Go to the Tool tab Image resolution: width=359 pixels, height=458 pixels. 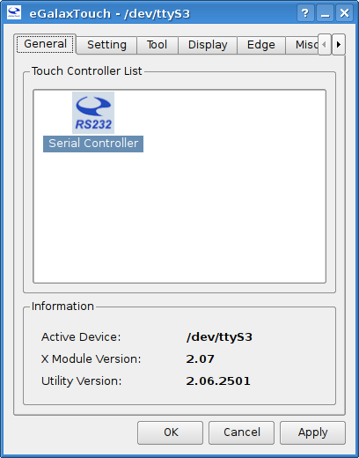coord(158,45)
